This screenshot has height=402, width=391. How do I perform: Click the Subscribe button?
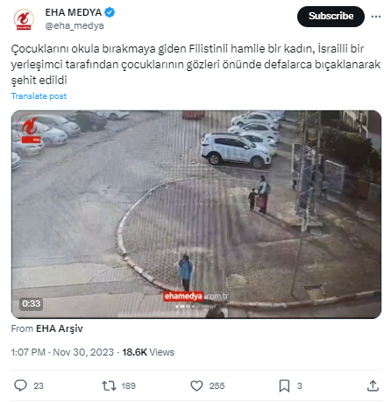(x=331, y=17)
